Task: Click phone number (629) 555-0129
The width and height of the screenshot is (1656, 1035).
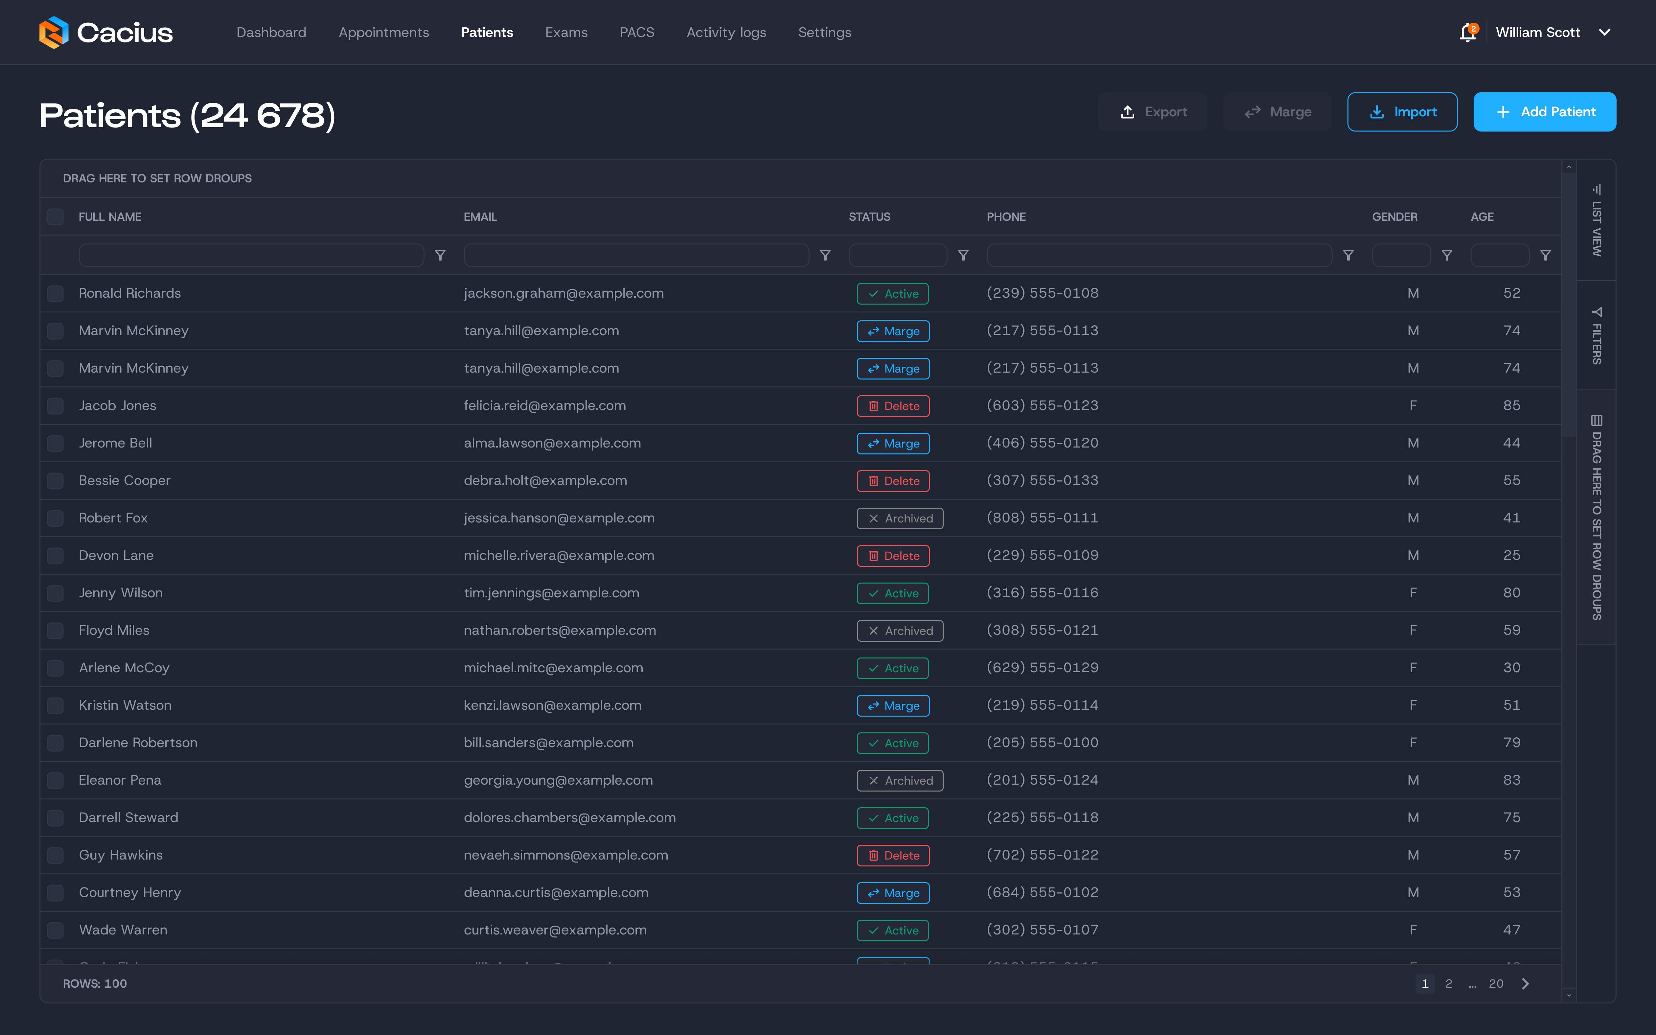Action: point(1042,668)
